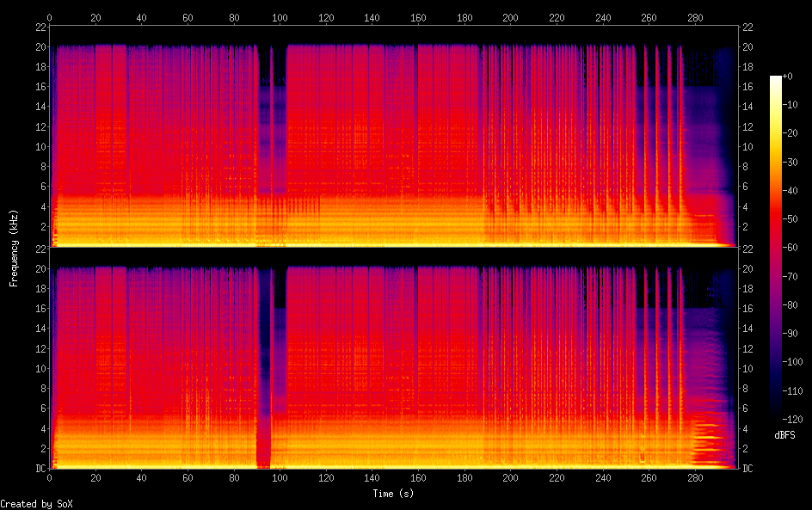The width and height of the screenshot is (812, 510).
Task: Click the "dBFS" unit label
Action: point(784,435)
